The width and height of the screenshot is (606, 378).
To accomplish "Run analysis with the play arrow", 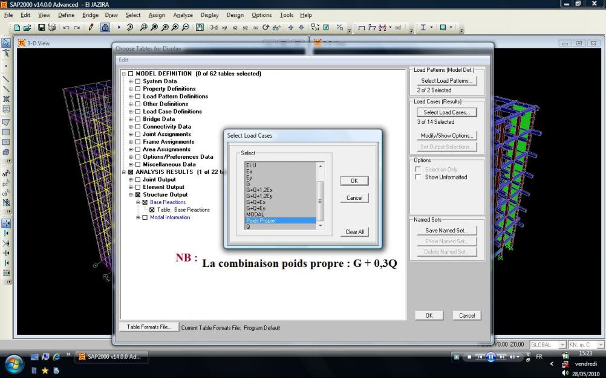I will point(119,27).
